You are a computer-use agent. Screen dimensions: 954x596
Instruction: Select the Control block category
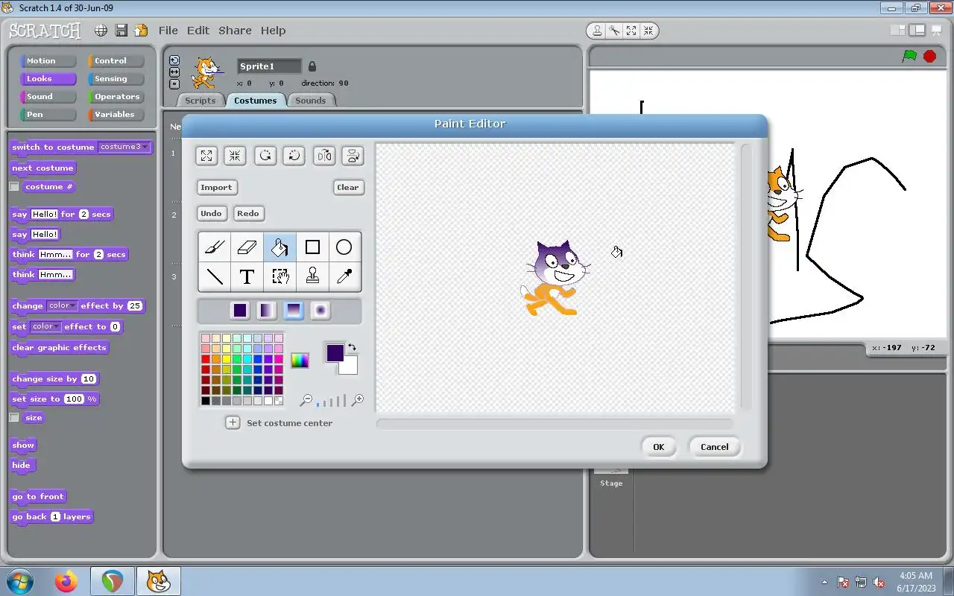[116, 61]
